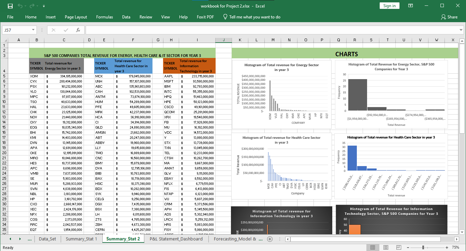Switch to Page Break Preview icon
The width and height of the screenshot is (466, 251).
(x=398, y=247)
